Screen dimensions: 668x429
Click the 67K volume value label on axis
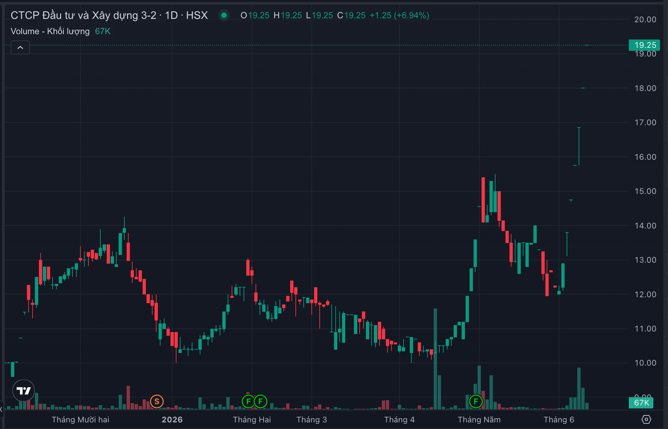point(641,403)
